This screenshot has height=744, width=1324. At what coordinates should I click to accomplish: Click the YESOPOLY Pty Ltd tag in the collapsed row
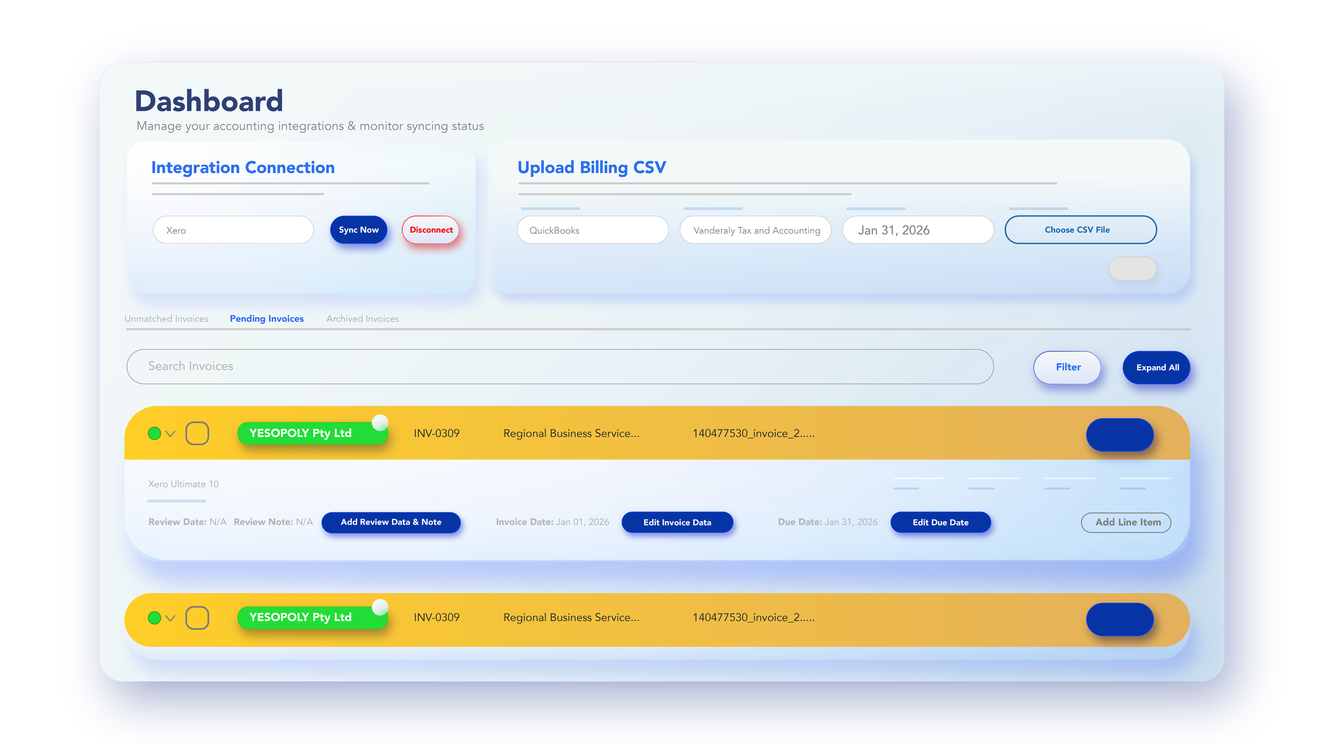coord(312,618)
